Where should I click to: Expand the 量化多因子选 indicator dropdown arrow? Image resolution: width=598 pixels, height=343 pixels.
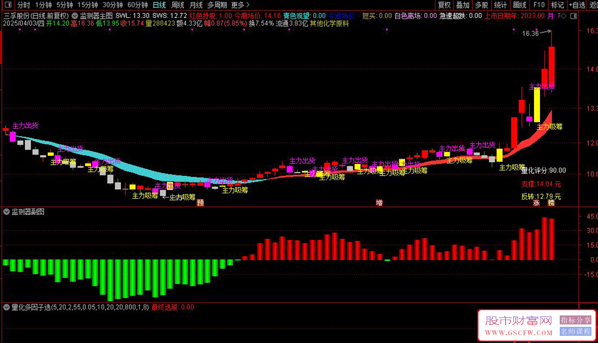point(7,307)
